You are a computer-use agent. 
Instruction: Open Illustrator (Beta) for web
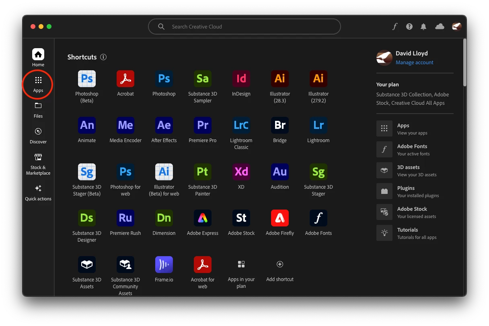click(x=164, y=172)
